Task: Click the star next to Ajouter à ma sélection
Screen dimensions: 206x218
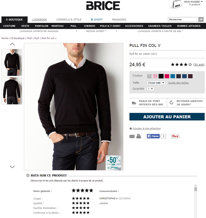Action: coord(131,128)
